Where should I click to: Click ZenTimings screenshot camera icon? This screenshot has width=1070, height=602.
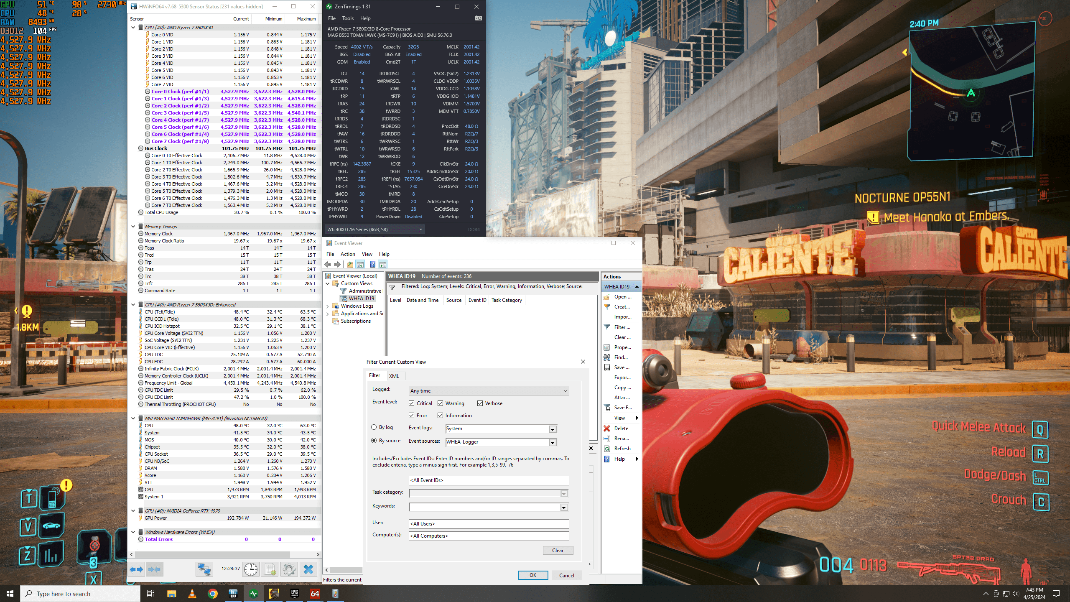[479, 18]
